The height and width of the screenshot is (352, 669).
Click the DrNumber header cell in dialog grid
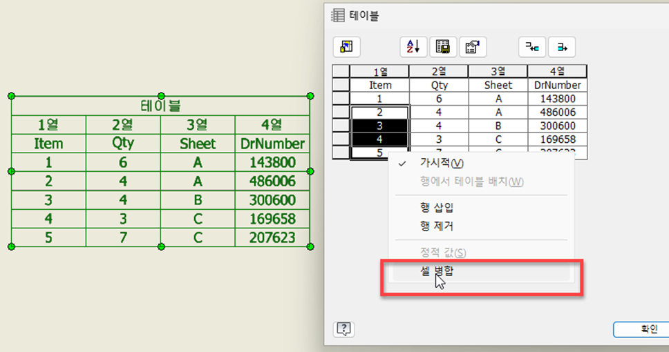point(558,85)
